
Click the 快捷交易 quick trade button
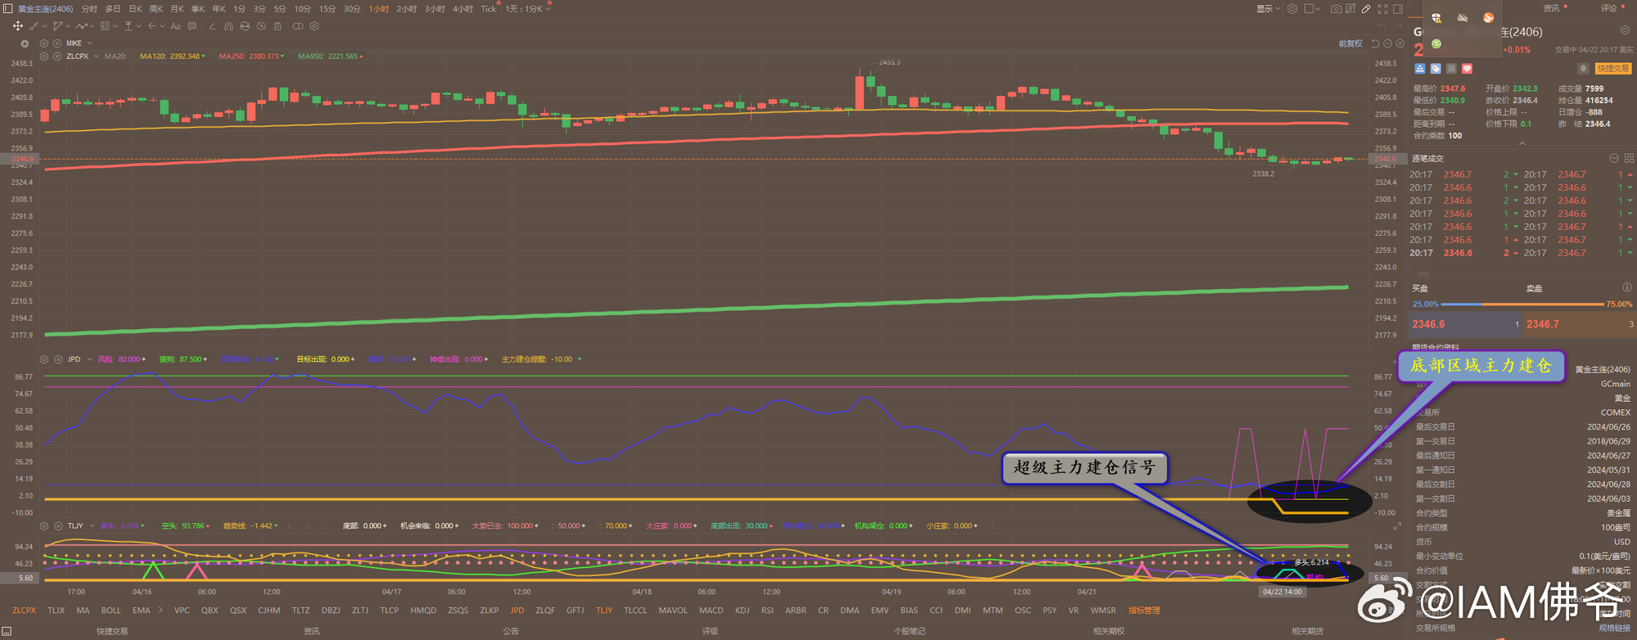[x=1612, y=69]
